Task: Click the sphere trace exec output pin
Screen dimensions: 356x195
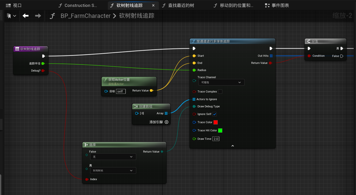Action: point(271,49)
